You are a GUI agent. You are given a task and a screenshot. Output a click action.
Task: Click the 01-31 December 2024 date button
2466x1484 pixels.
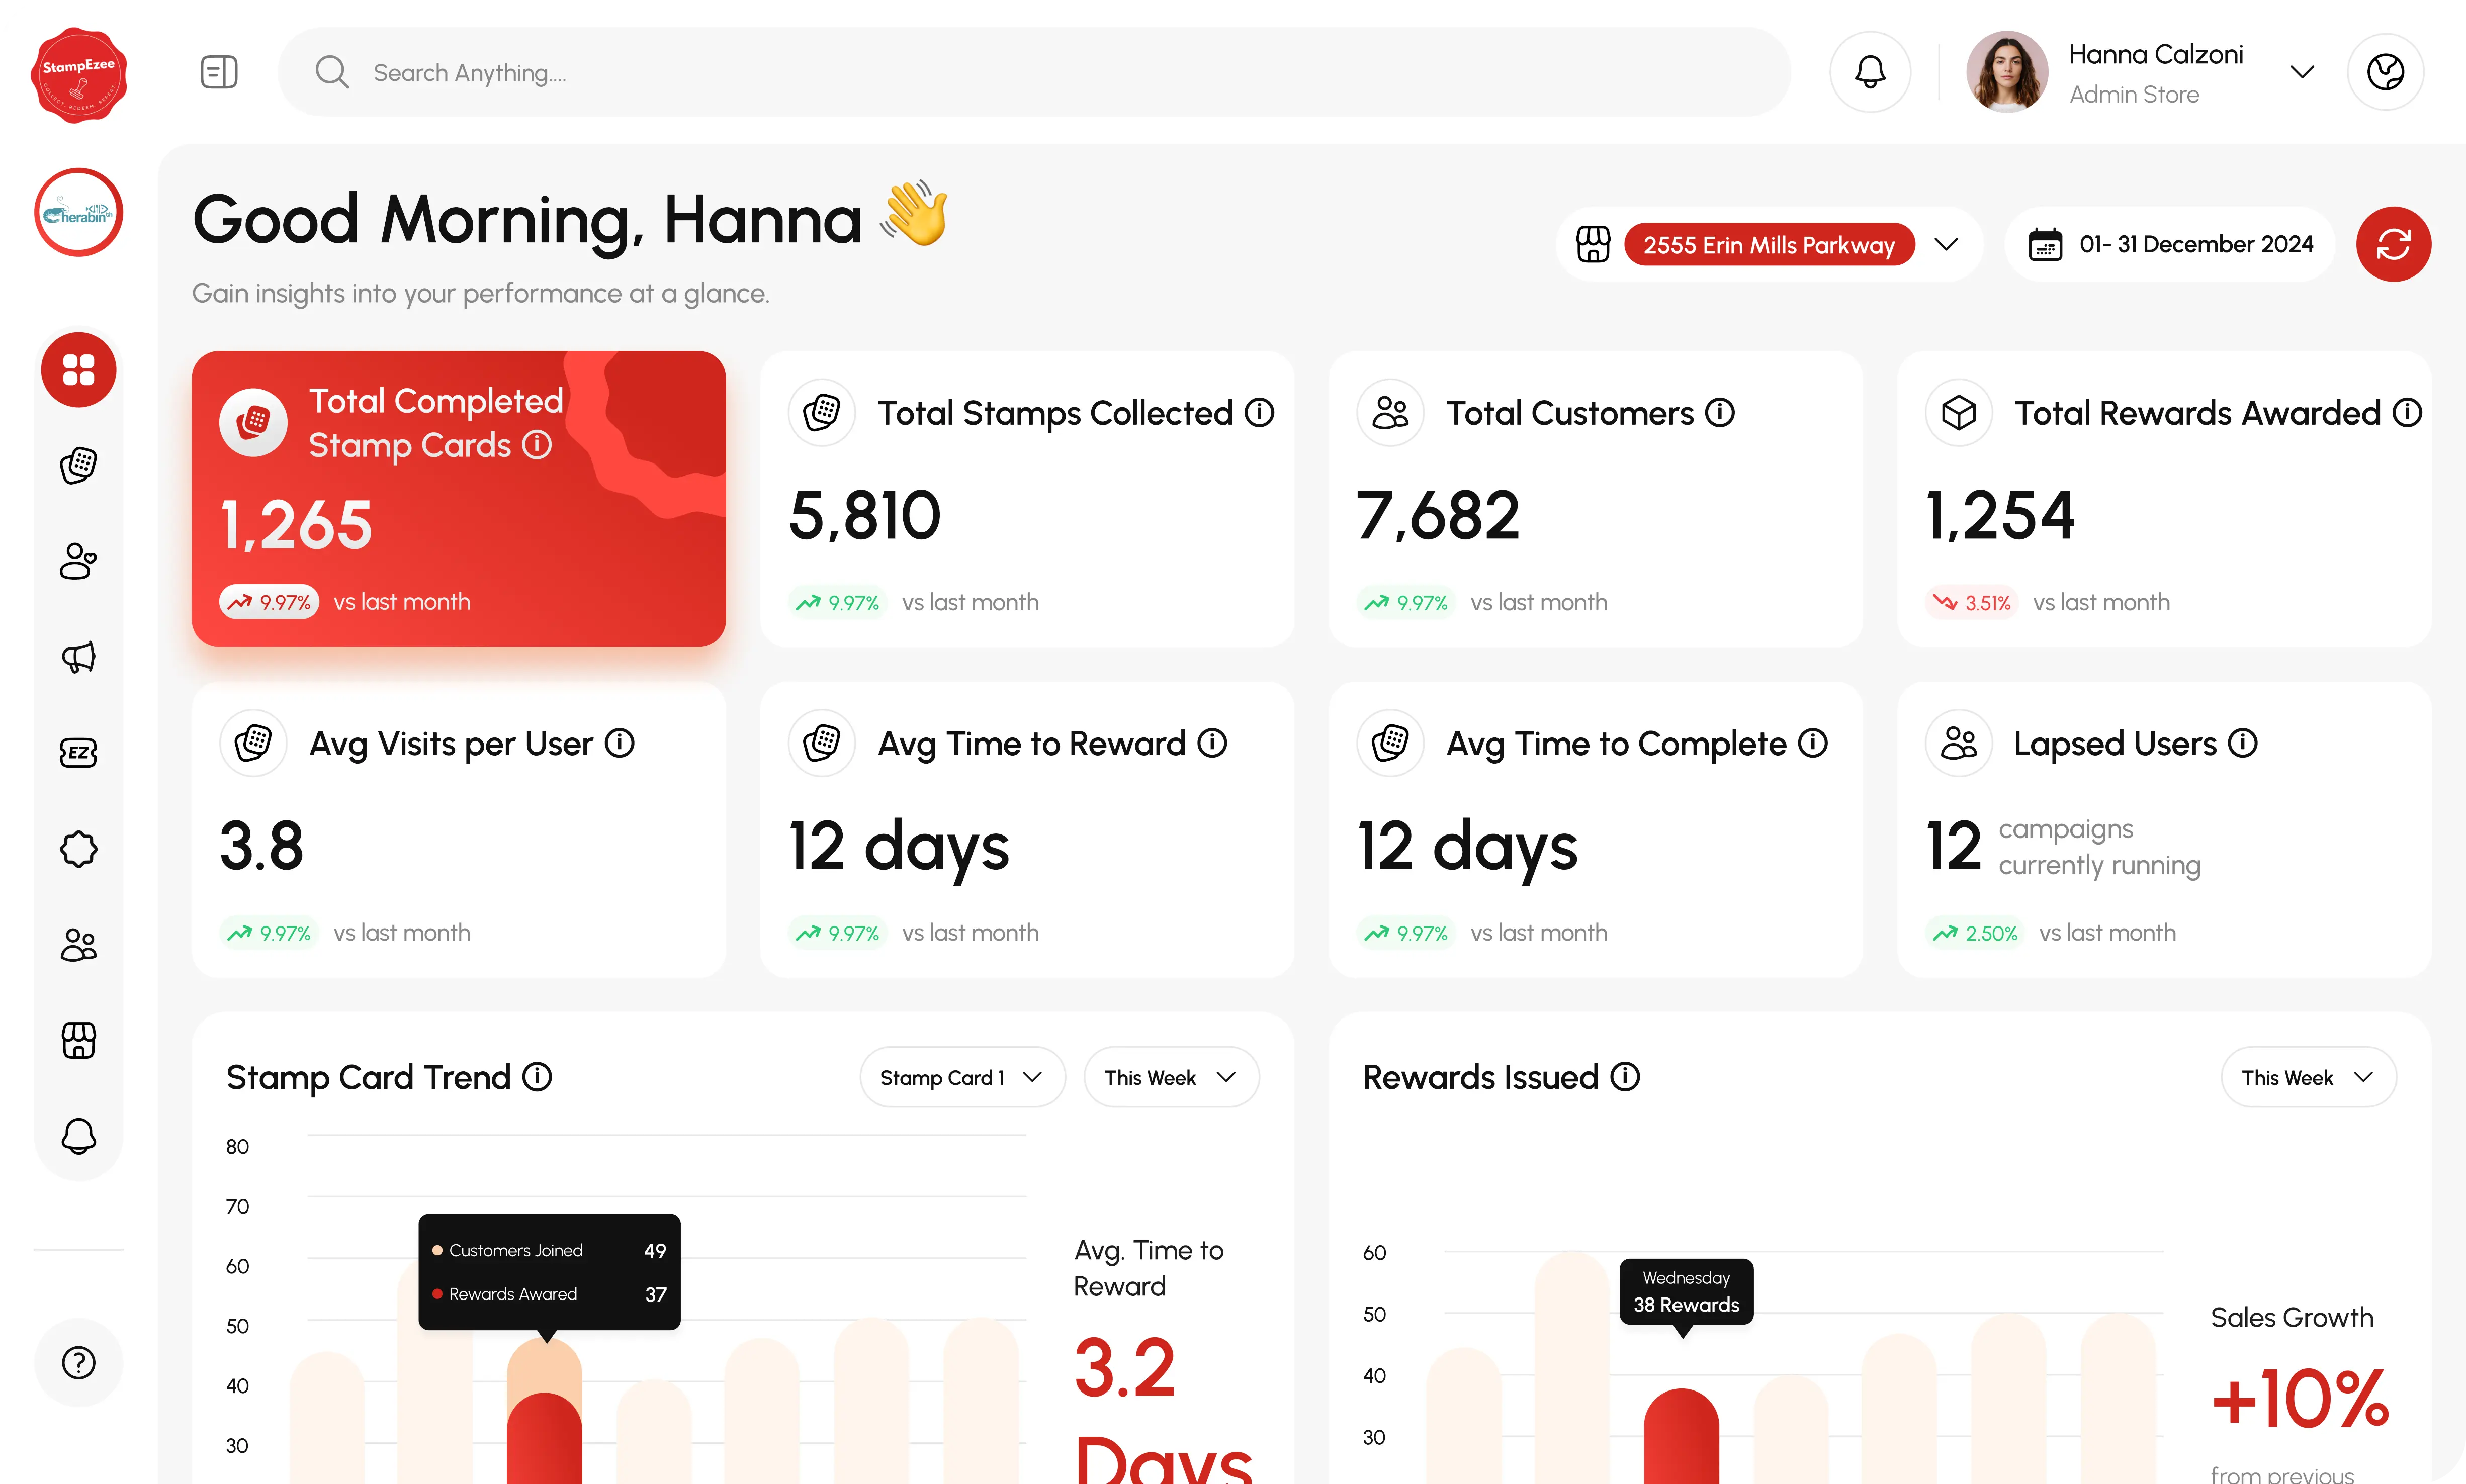[x=2170, y=245]
